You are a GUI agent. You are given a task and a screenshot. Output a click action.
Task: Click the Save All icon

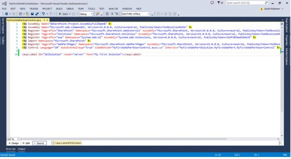[37, 14]
